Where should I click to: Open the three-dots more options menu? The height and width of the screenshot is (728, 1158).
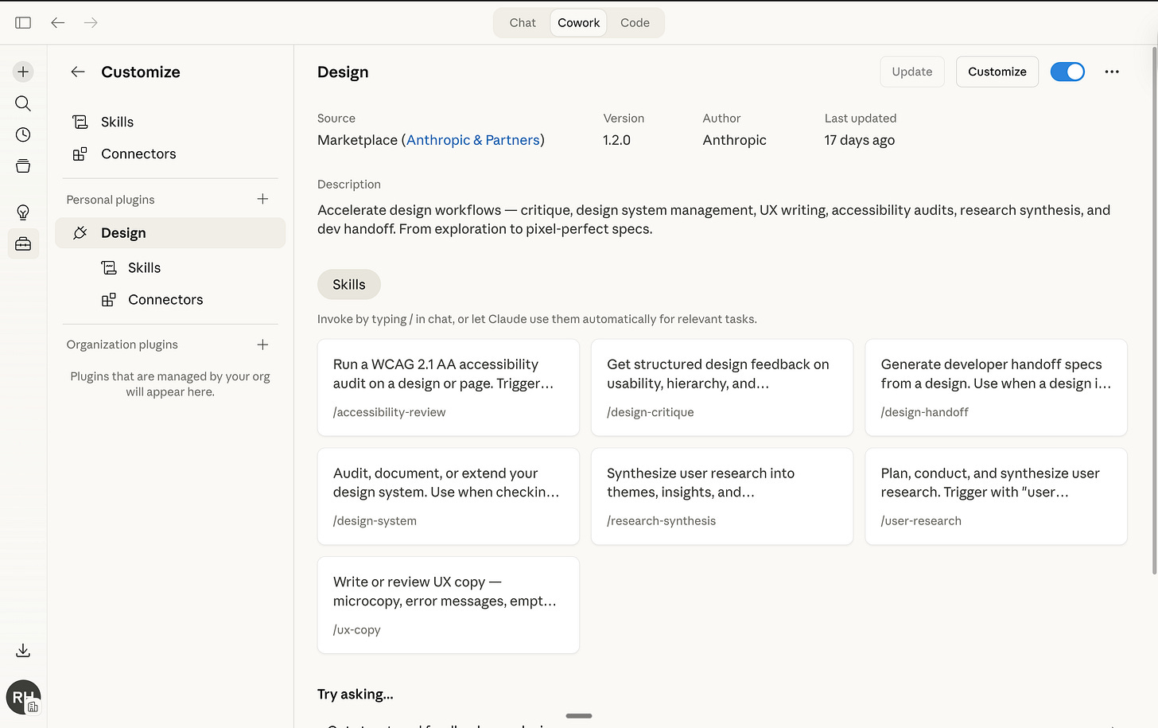click(1111, 72)
